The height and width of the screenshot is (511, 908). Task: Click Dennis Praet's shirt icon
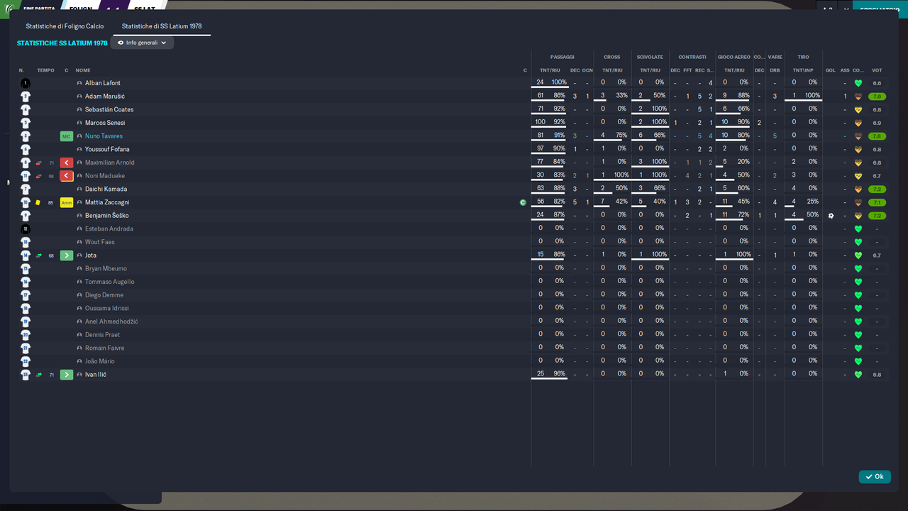[26, 335]
